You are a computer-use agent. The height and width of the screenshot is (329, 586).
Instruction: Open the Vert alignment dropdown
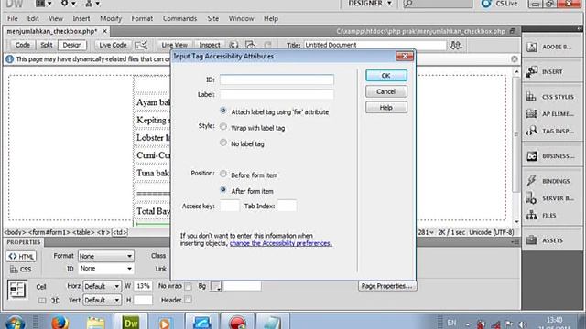(102, 300)
